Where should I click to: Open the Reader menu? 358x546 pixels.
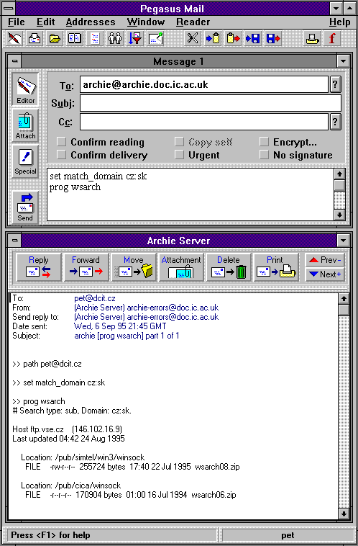pyautogui.click(x=193, y=22)
